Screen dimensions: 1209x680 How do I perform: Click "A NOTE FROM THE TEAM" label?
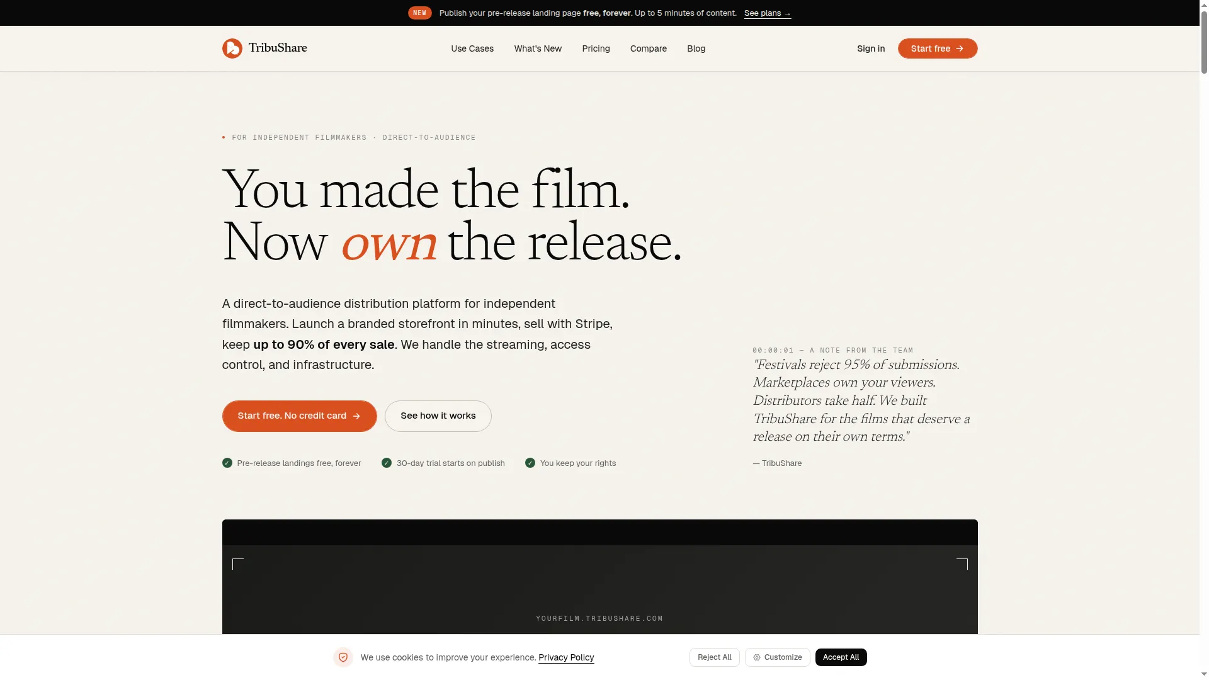pyautogui.click(x=861, y=350)
